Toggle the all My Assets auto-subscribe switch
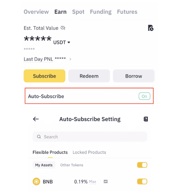This screenshot has height=191, width=175. (142, 165)
